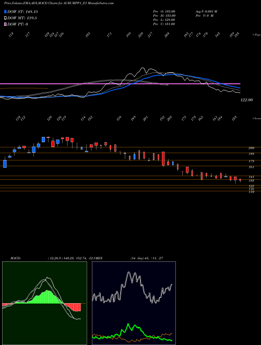261x345 pixels.
Task: Click the first blue candle at far left
Action: pos(5,164)
